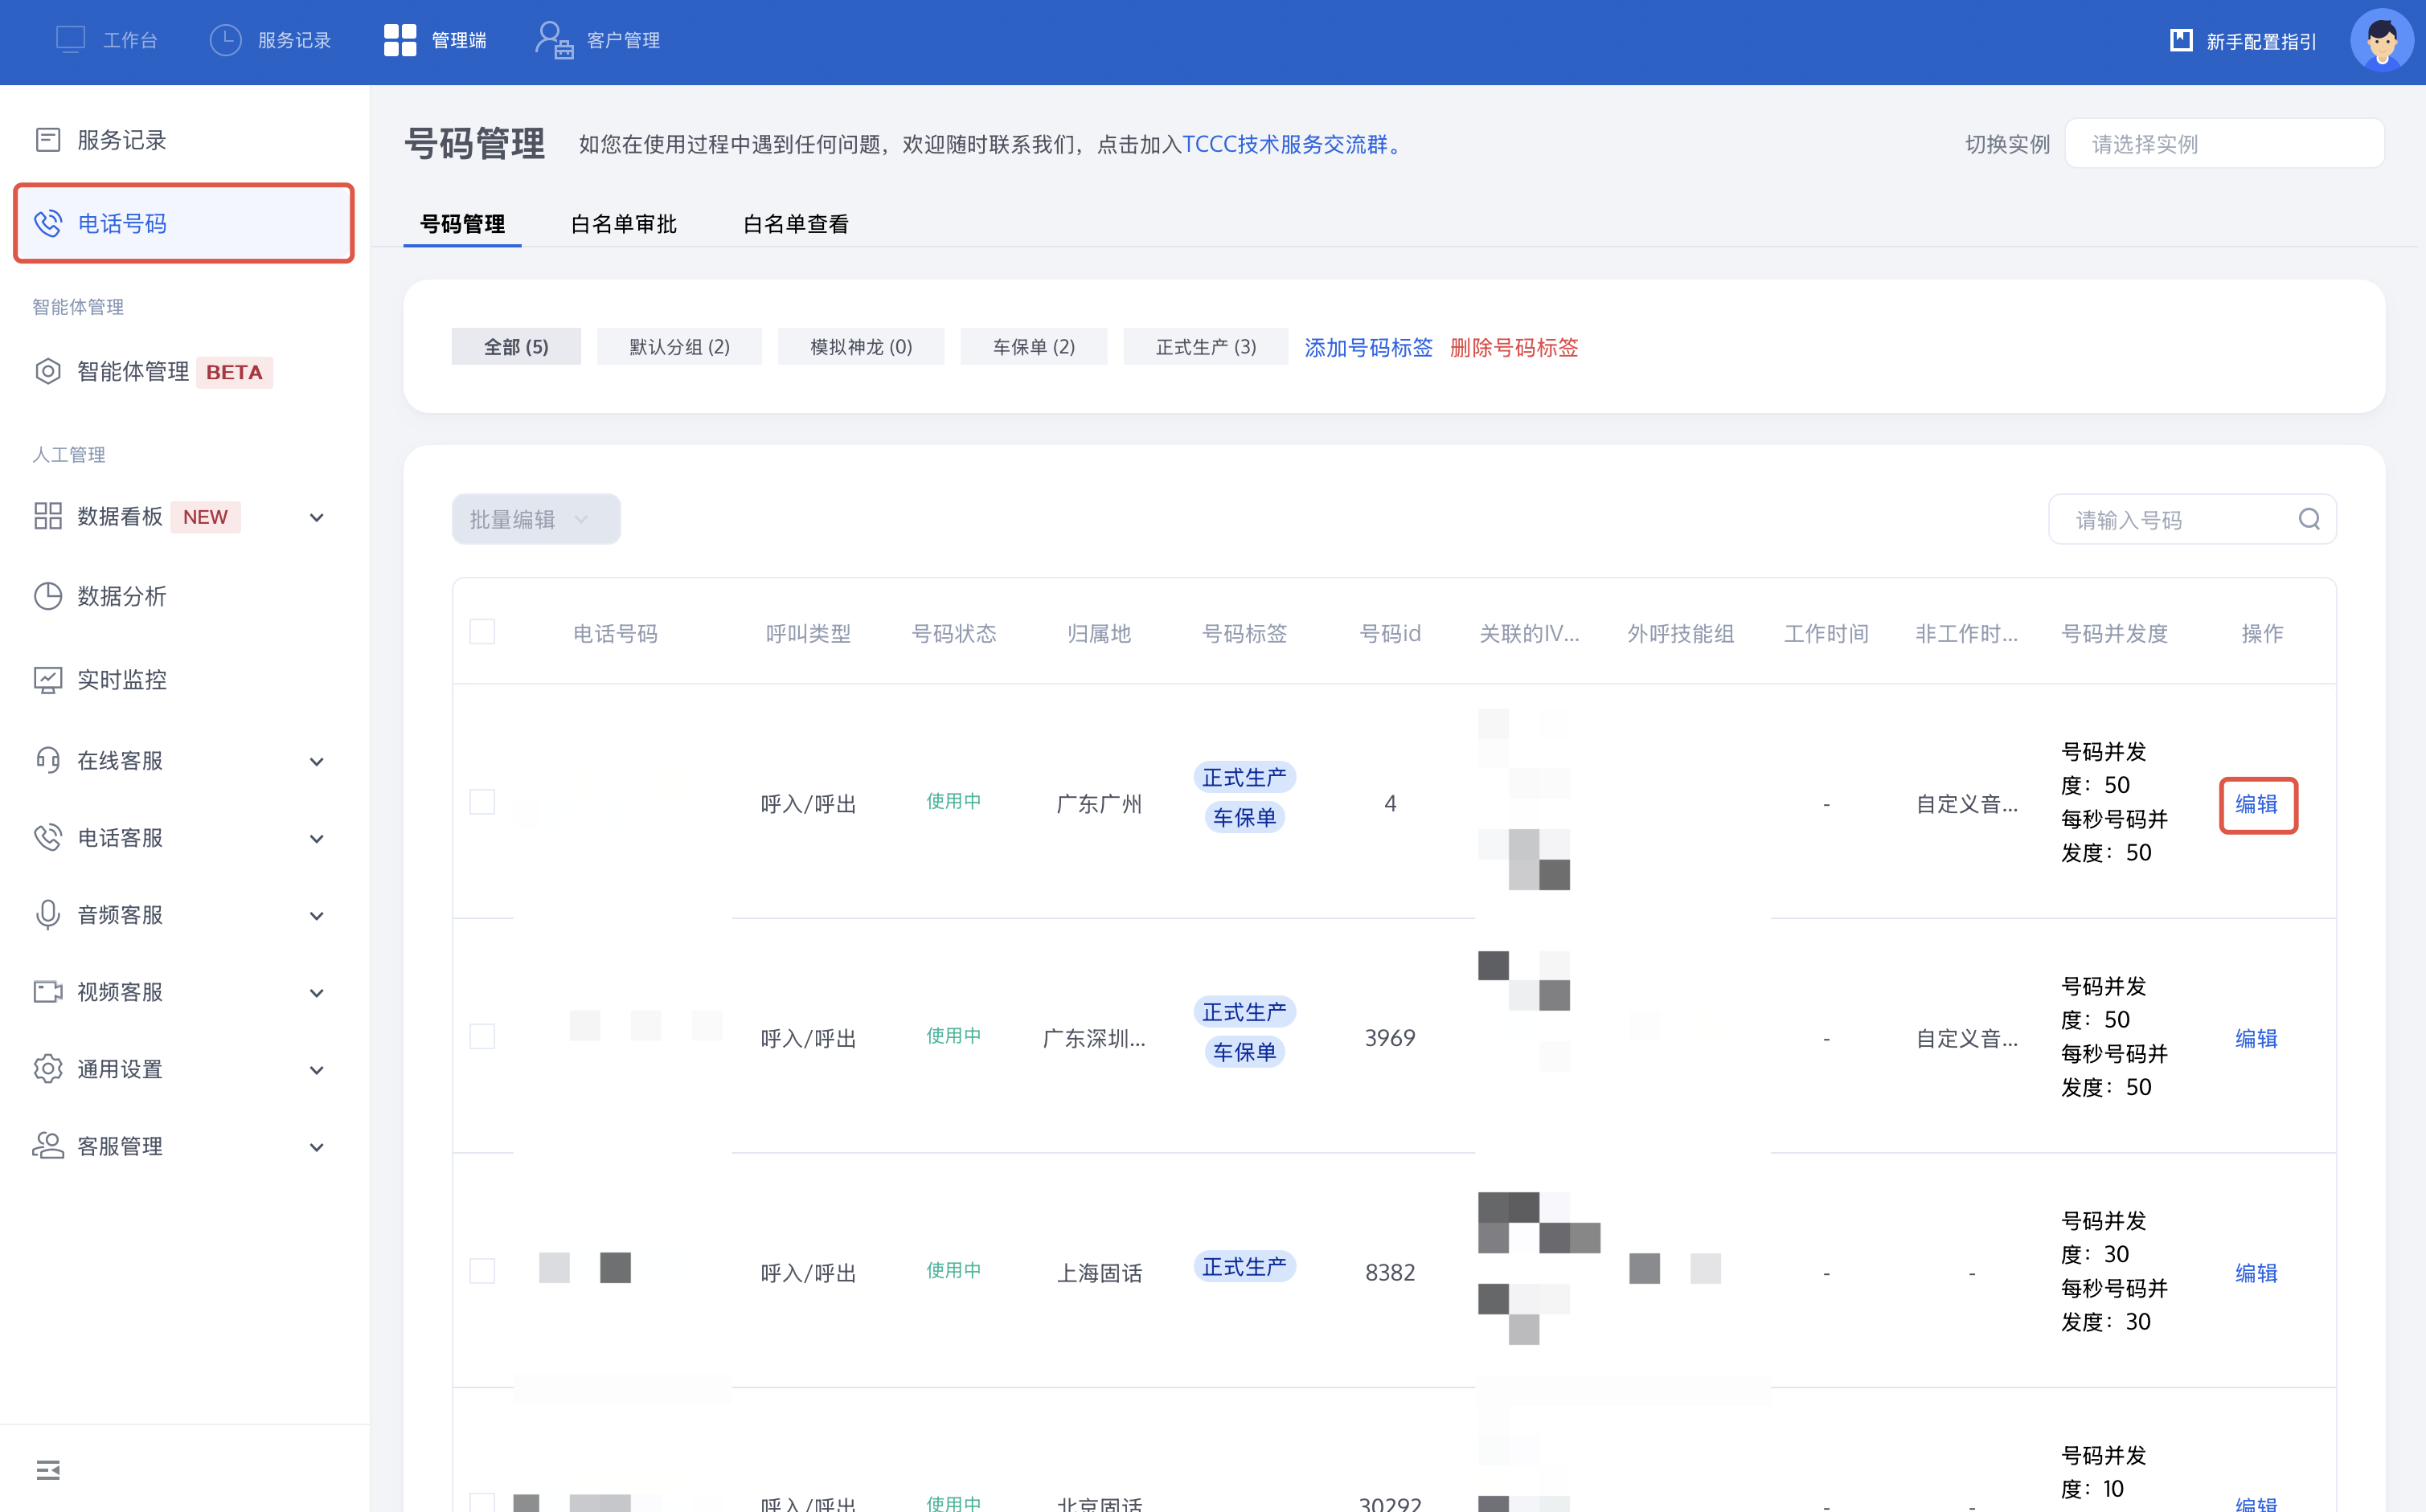Open 实时监控 in the sidebar
The width and height of the screenshot is (2426, 1512).
coord(122,680)
